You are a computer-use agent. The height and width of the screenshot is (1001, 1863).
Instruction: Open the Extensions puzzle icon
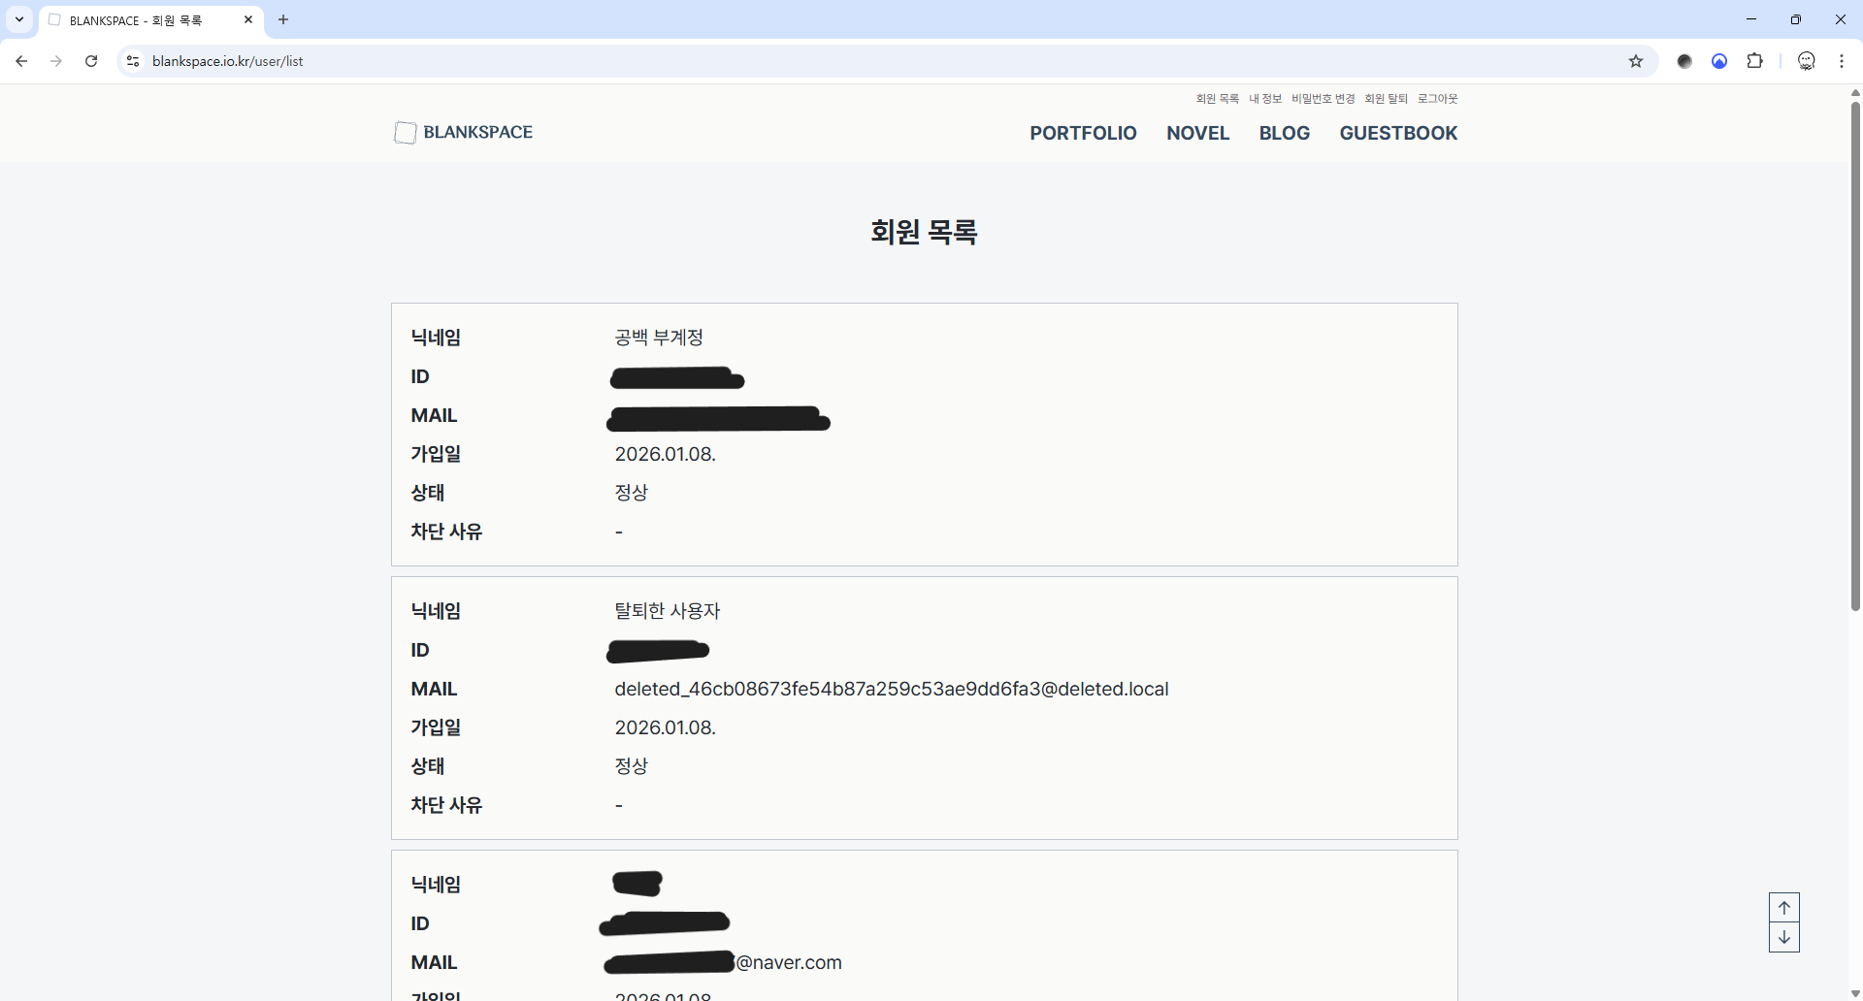pos(1754,61)
